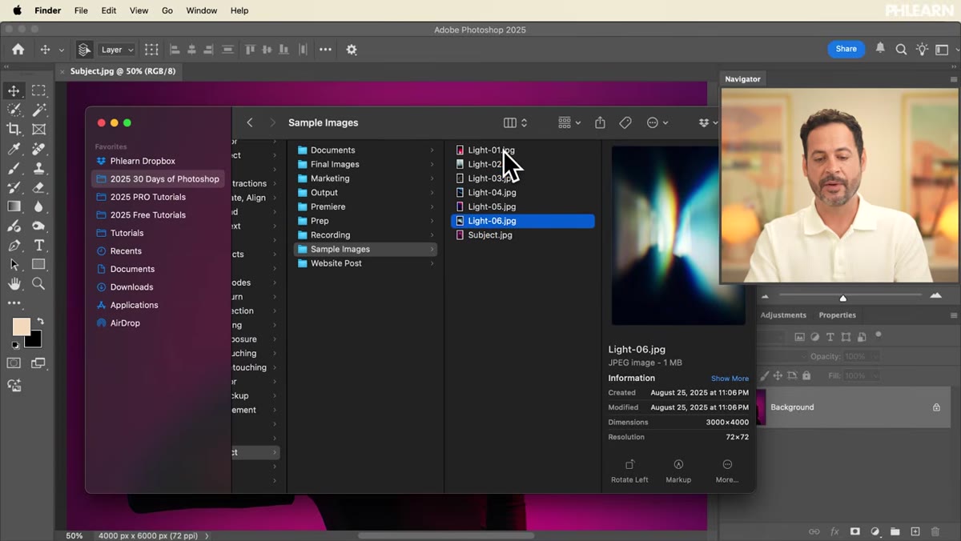The width and height of the screenshot is (961, 541).
Task: Click the Finder tag icon
Action: click(625, 122)
